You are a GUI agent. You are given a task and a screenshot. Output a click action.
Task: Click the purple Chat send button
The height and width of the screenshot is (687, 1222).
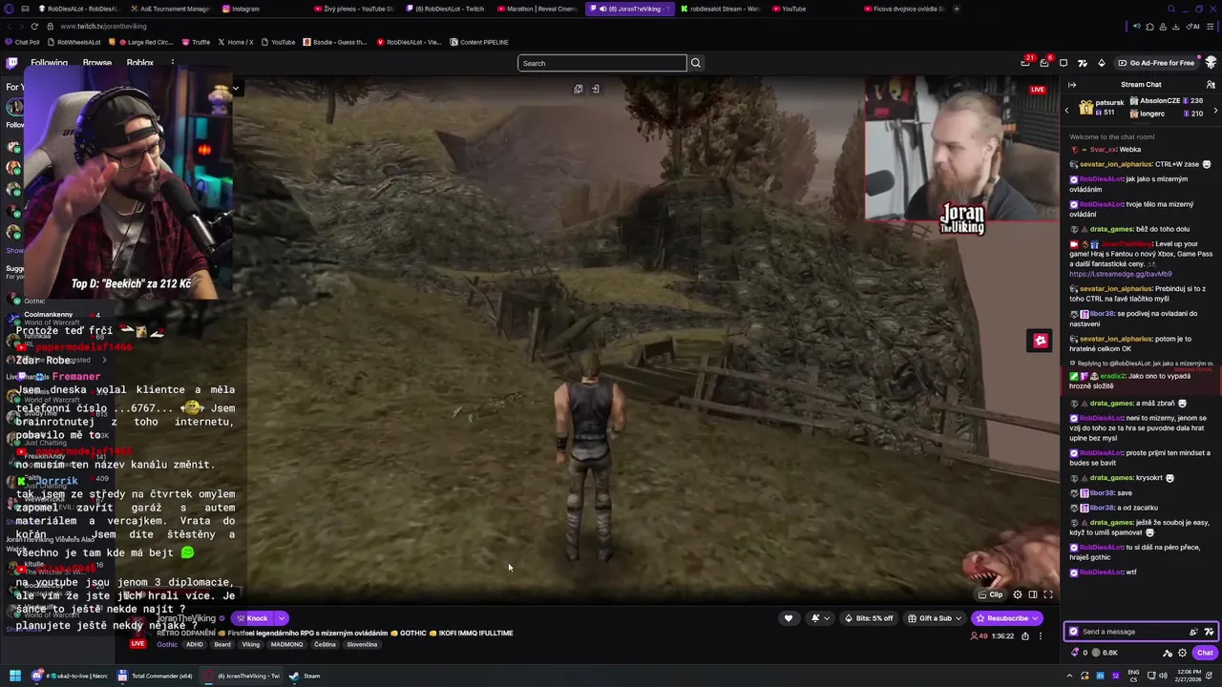1205,653
